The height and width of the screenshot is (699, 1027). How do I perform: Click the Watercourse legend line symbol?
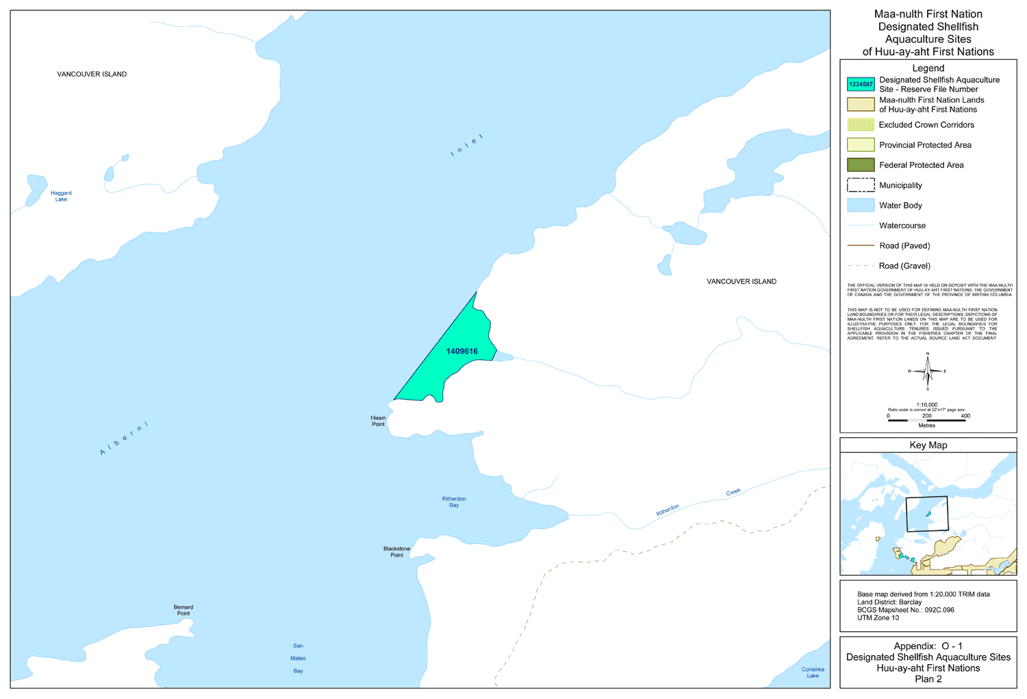(861, 225)
